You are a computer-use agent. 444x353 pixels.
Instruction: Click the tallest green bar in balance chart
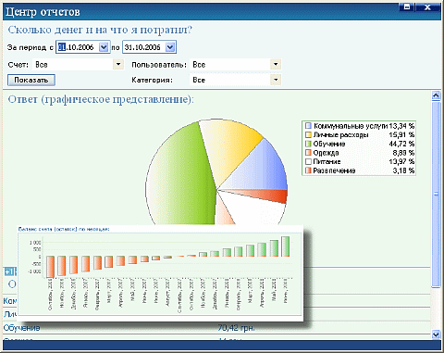(x=285, y=246)
